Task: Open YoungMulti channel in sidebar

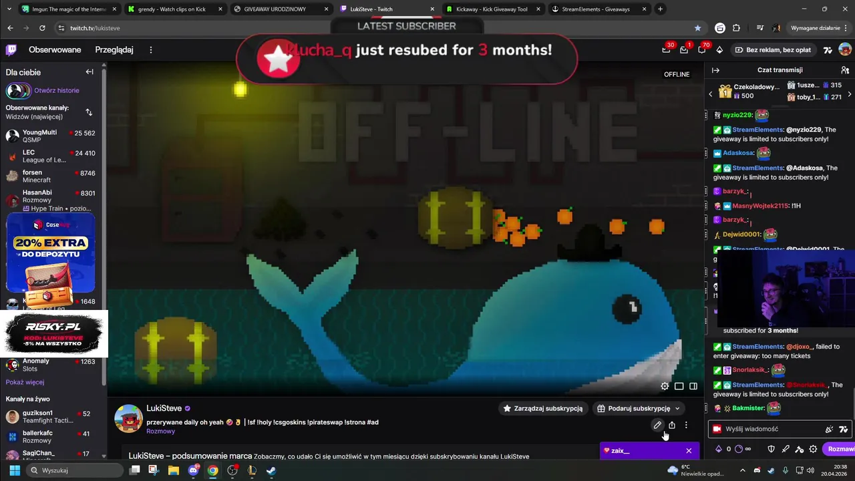Action: coord(51,136)
